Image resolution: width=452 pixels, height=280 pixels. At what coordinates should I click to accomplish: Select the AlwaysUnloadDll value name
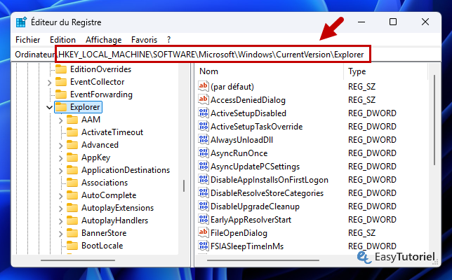[241, 140]
